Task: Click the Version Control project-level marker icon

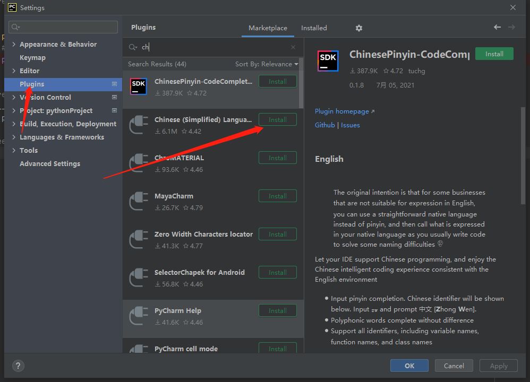Action: pos(114,97)
